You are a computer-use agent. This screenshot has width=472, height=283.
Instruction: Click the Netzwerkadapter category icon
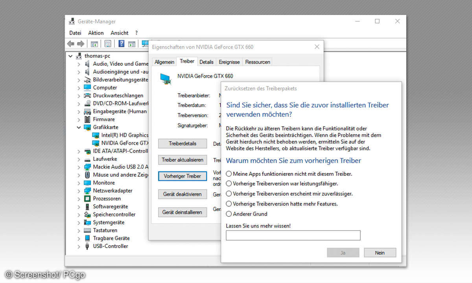point(87,191)
